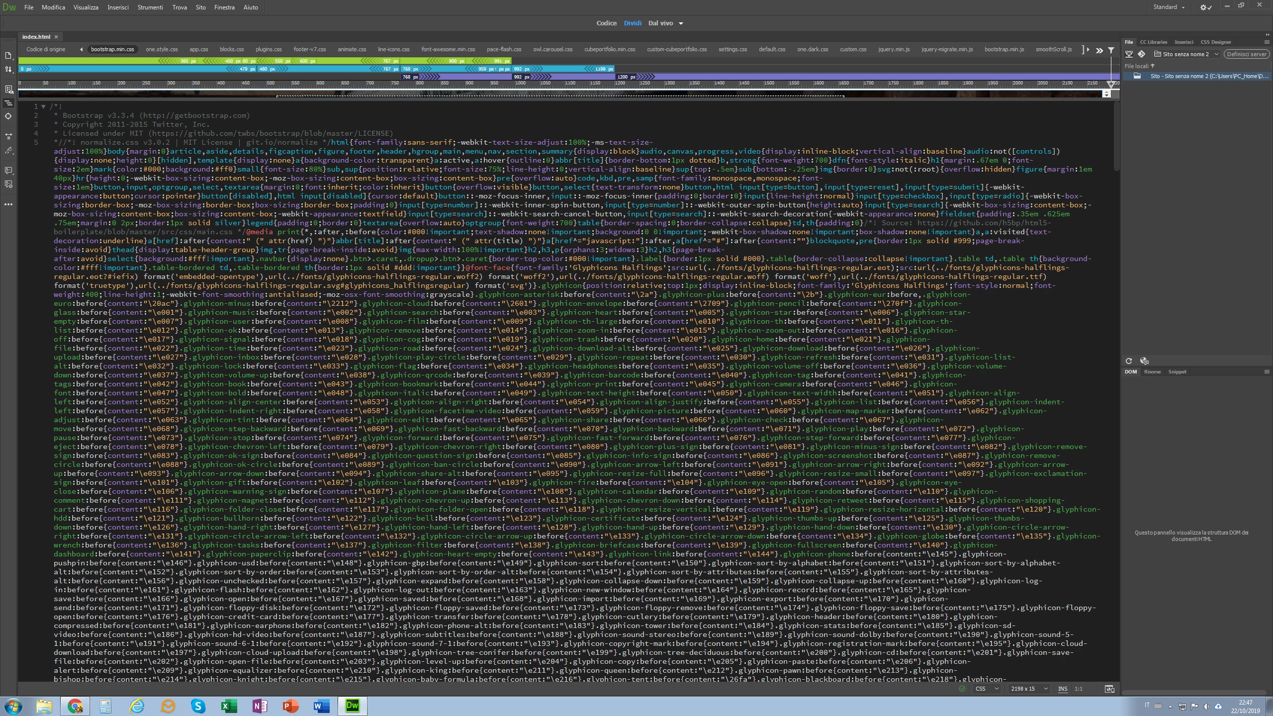
Task: Toggle the collapsed code view icon
Action: pos(8,103)
